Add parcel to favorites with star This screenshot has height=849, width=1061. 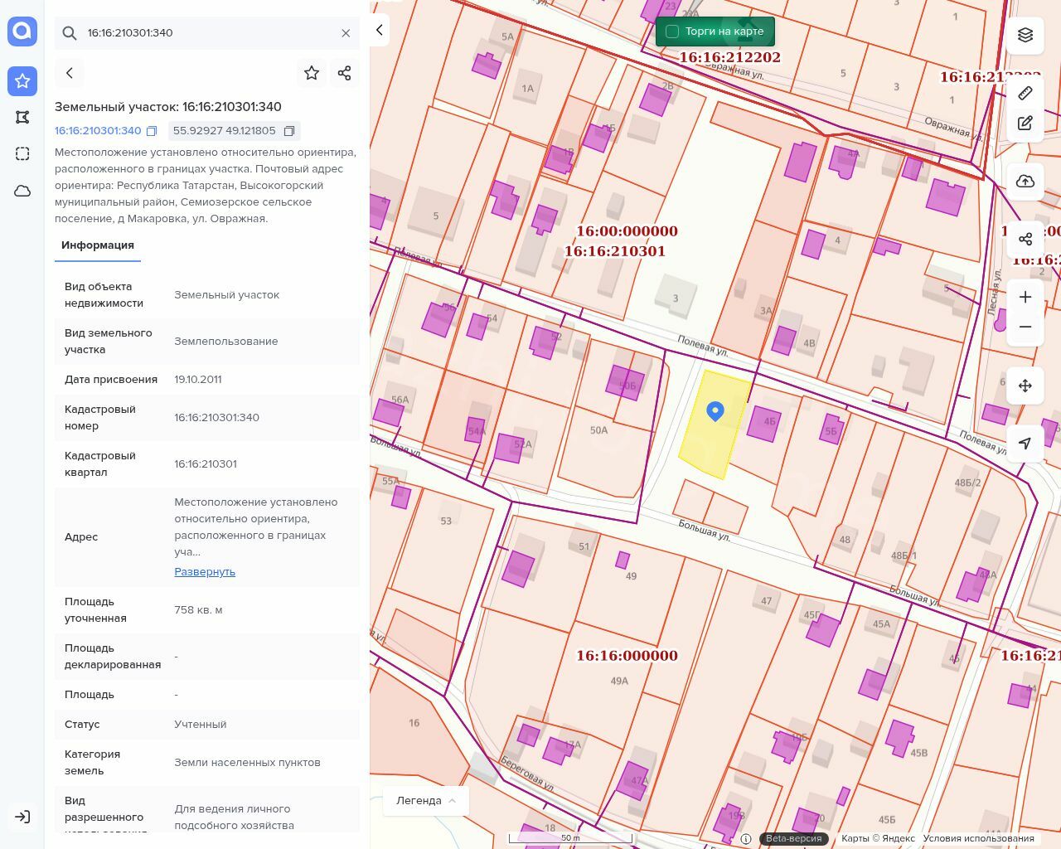312,73
